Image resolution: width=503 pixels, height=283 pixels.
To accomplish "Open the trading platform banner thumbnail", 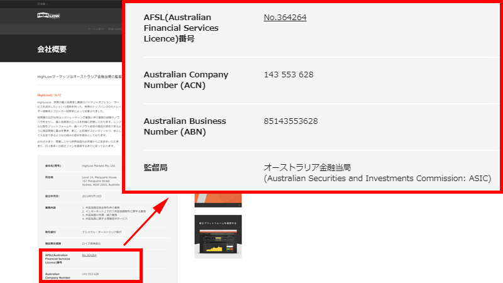I will coord(218,236).
